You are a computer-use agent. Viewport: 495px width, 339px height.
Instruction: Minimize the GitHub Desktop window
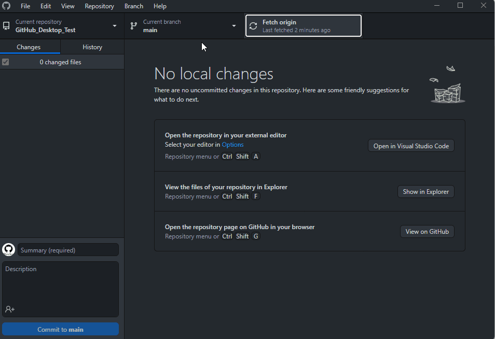pos(436,5)
